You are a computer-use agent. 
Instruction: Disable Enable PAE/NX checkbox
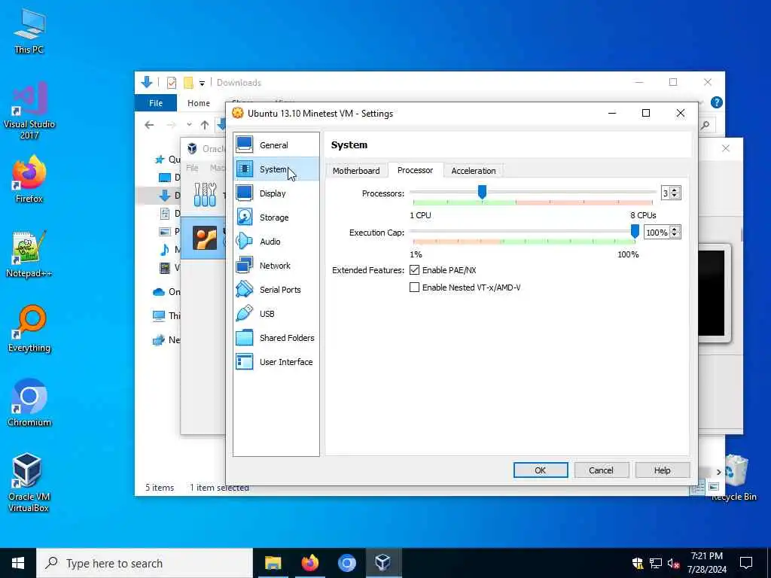(x=415, y=270)
